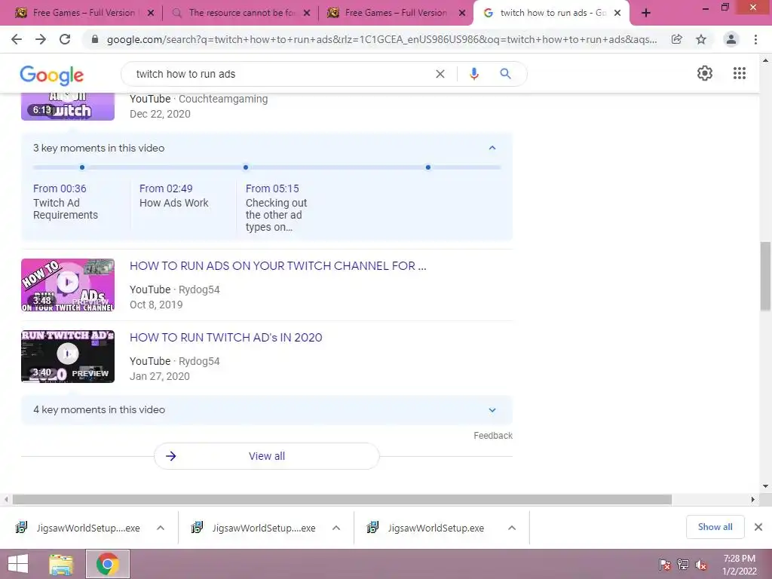Open options for JigsawWorldSetup.exe download
The width and height of the screenshot is (772, 579).
point(512,528)
